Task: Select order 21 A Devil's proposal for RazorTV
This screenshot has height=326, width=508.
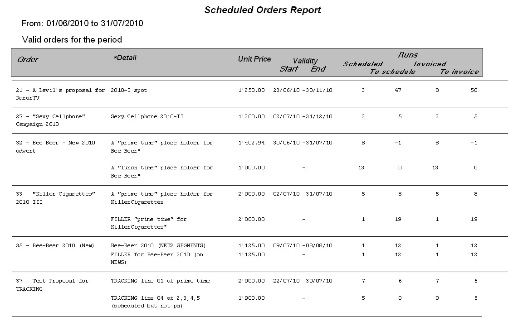Action: click(60, 94)
